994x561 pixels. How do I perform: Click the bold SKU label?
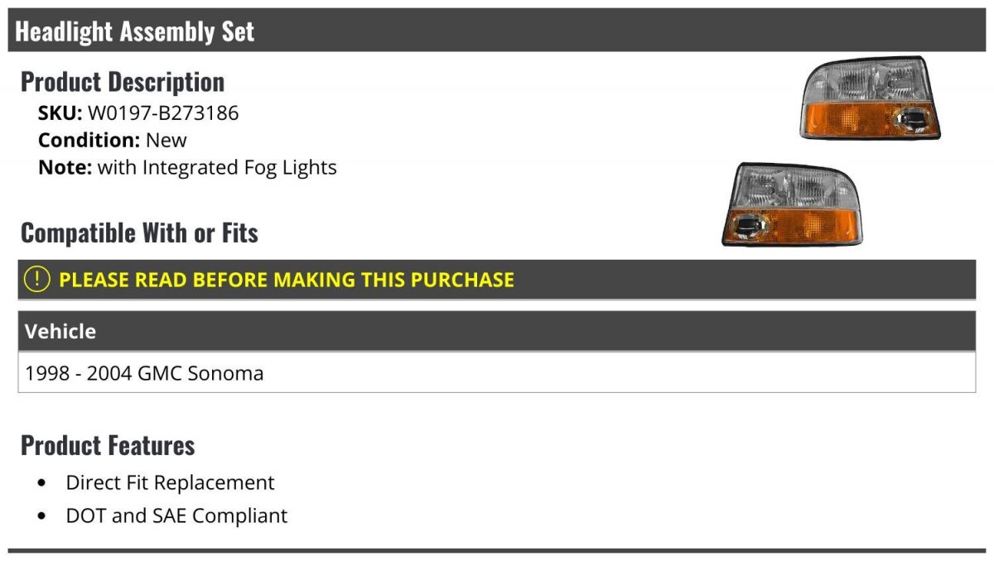60,113
